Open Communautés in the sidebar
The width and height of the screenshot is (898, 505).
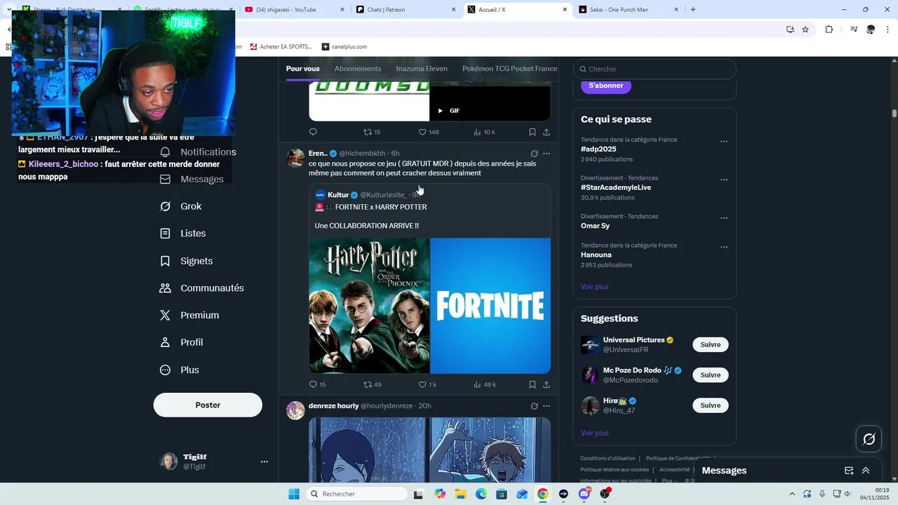click(x=202, y=288)
